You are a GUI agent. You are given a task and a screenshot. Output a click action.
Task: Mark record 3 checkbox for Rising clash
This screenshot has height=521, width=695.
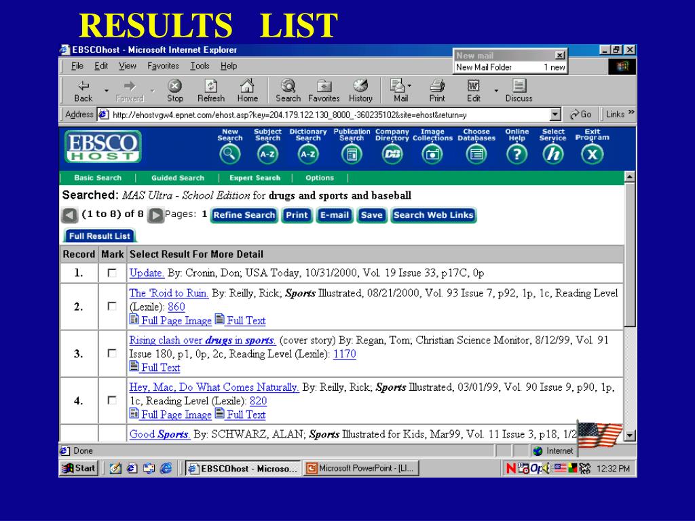tap(112, 353)
